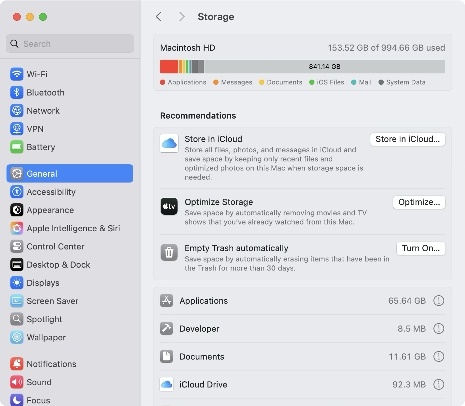Select the Bluetooth settings icon
The image size is (465, 406).
tap(17, 92)
